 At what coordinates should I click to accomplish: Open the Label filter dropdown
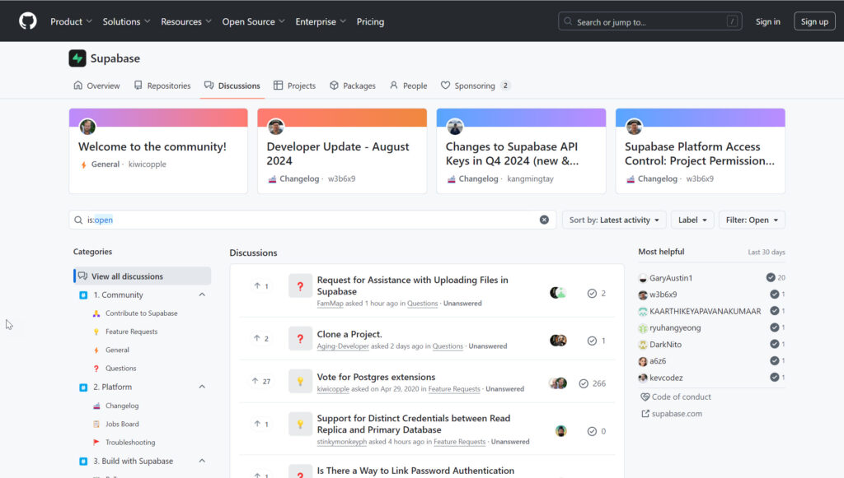(692, 220)
